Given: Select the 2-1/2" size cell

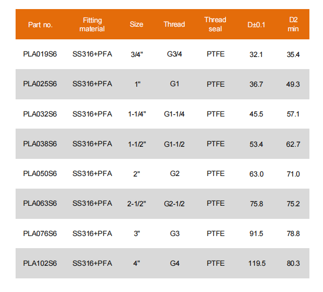Looking at the screenshot, I should click(x=136, y=204).
